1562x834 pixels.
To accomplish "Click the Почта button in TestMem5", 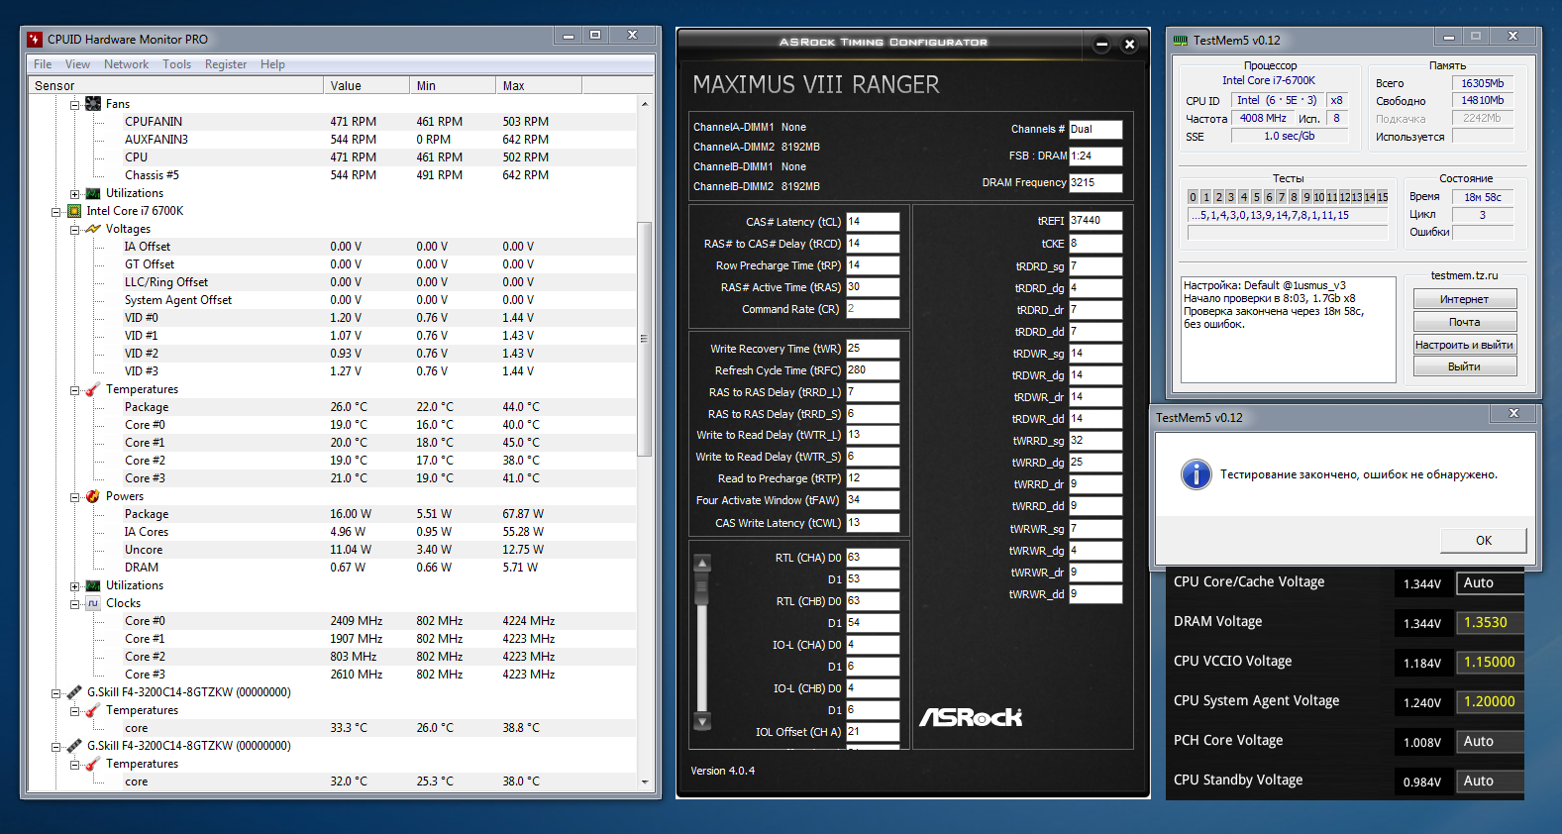I will pos(1464,322).
